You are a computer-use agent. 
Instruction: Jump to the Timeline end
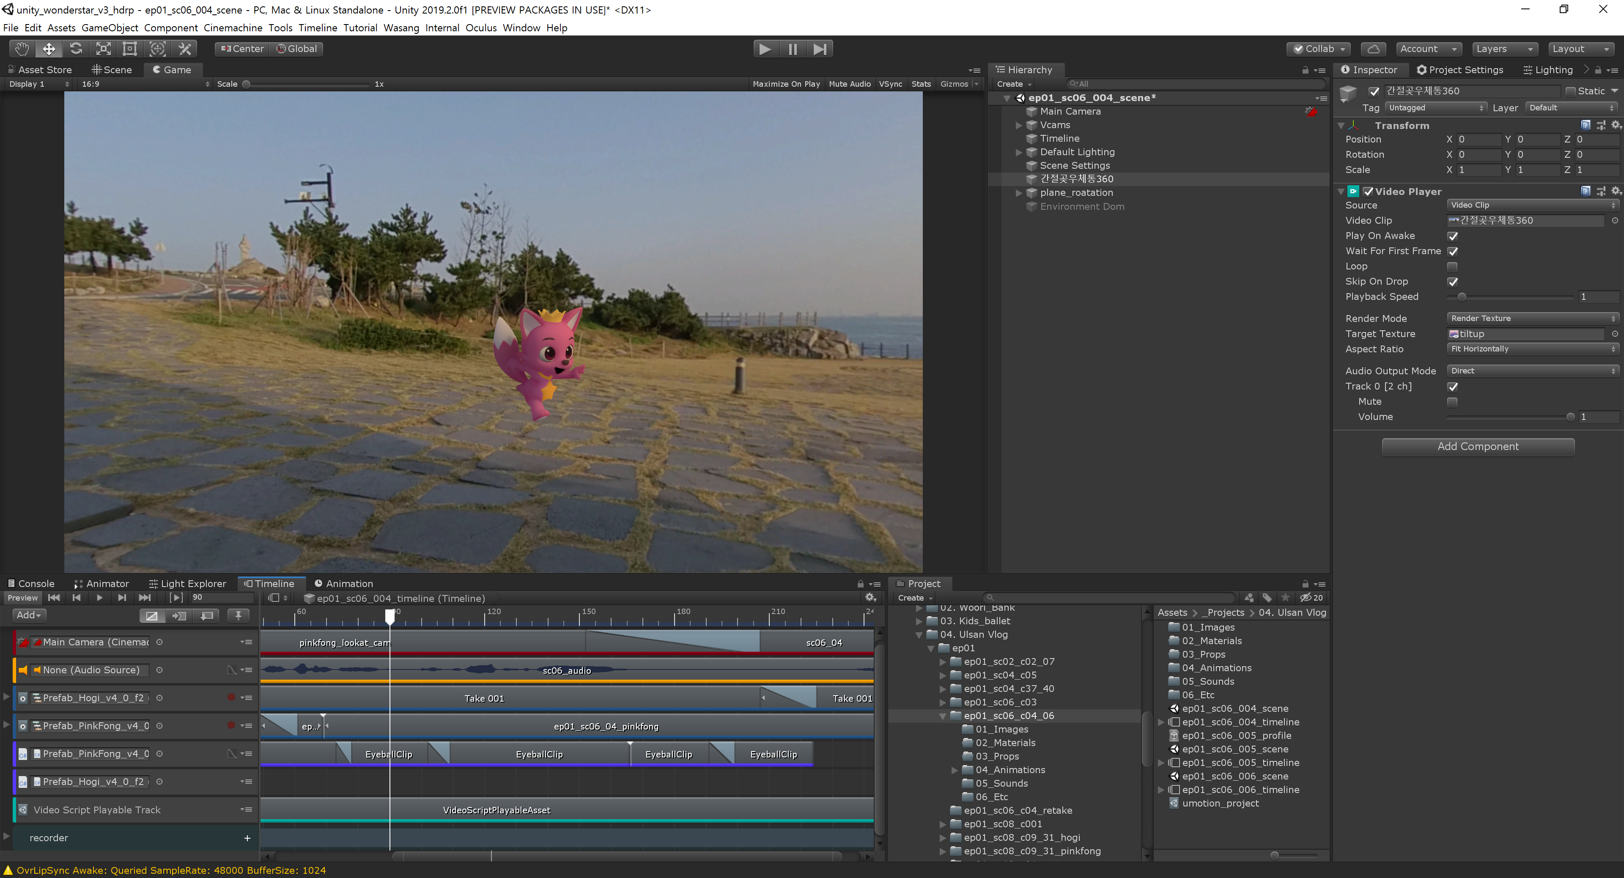(145, 597)
